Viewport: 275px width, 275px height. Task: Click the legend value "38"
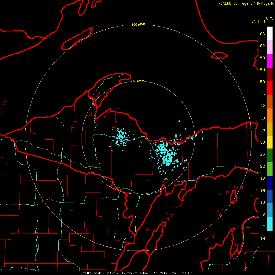(x=262, y=118)
